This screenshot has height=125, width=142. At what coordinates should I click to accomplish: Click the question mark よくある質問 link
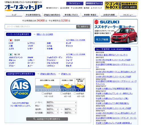pos(76,8)
